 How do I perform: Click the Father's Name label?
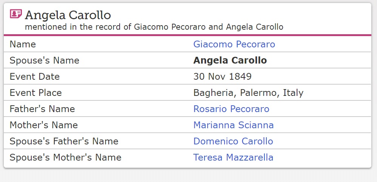click(42, 109)
